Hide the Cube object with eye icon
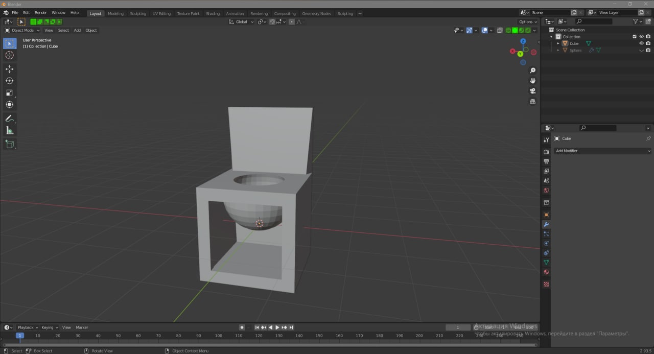 [x=641, y=43]
